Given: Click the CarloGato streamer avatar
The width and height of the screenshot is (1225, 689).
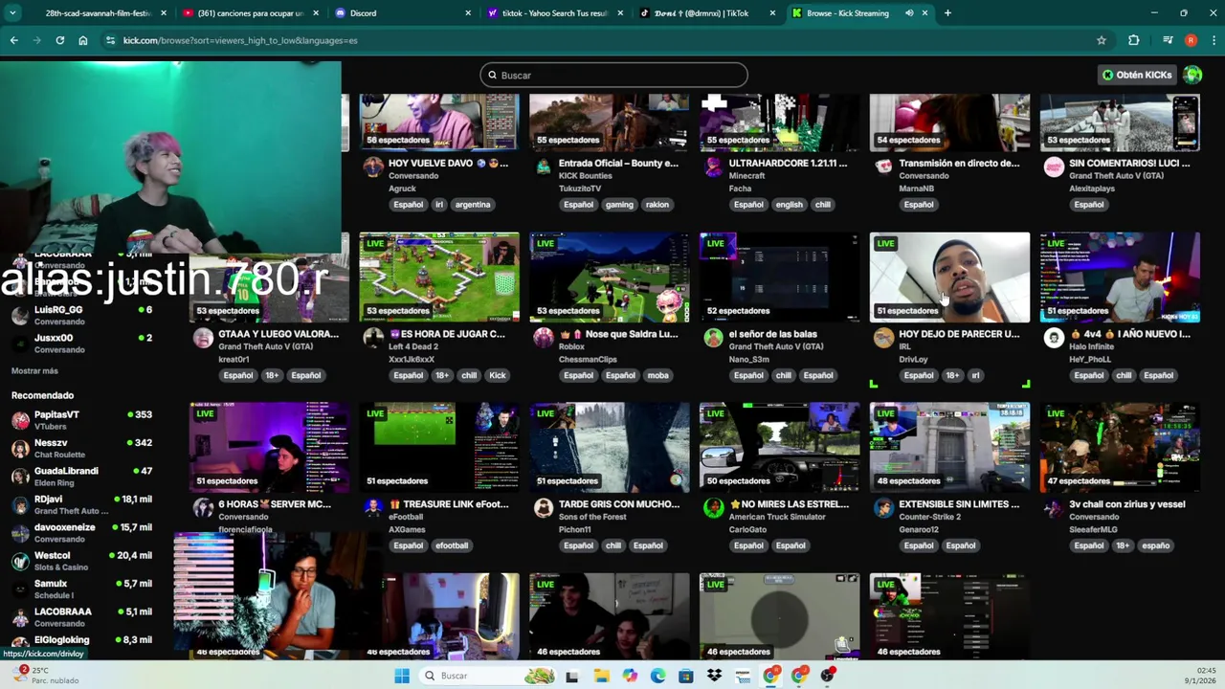Looking at the screenshot, I should [x=713, y=508].
